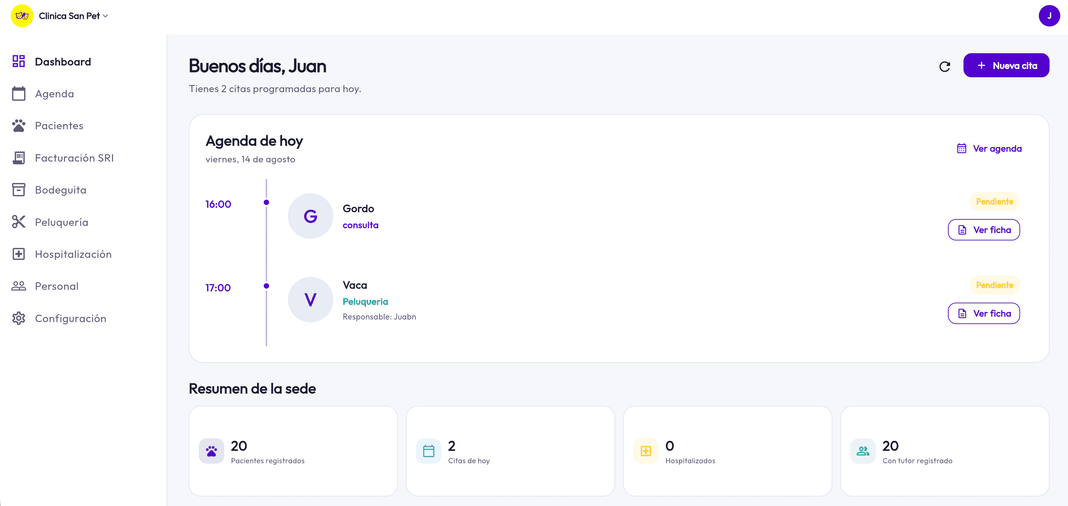Click the Peluquería scissors icon
1068x506 pixels.
19,222
